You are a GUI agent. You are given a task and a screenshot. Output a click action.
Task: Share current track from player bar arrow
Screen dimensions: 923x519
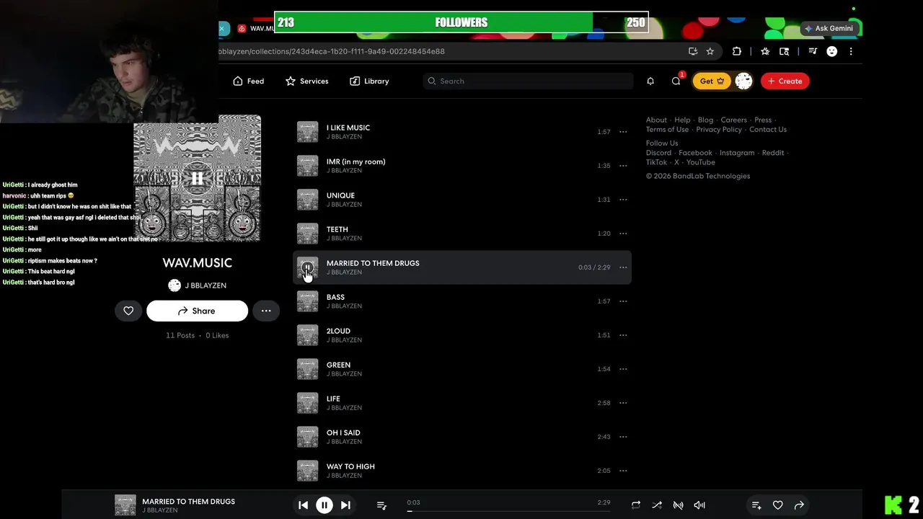[x=799, y=505]
